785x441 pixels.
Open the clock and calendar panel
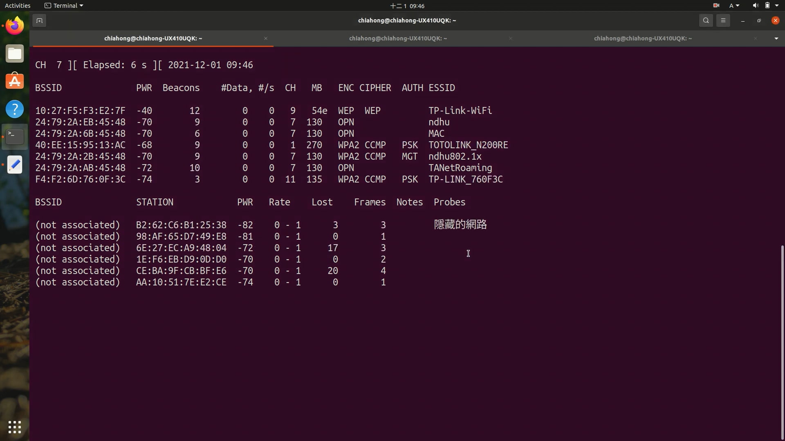tap(407, 6)
